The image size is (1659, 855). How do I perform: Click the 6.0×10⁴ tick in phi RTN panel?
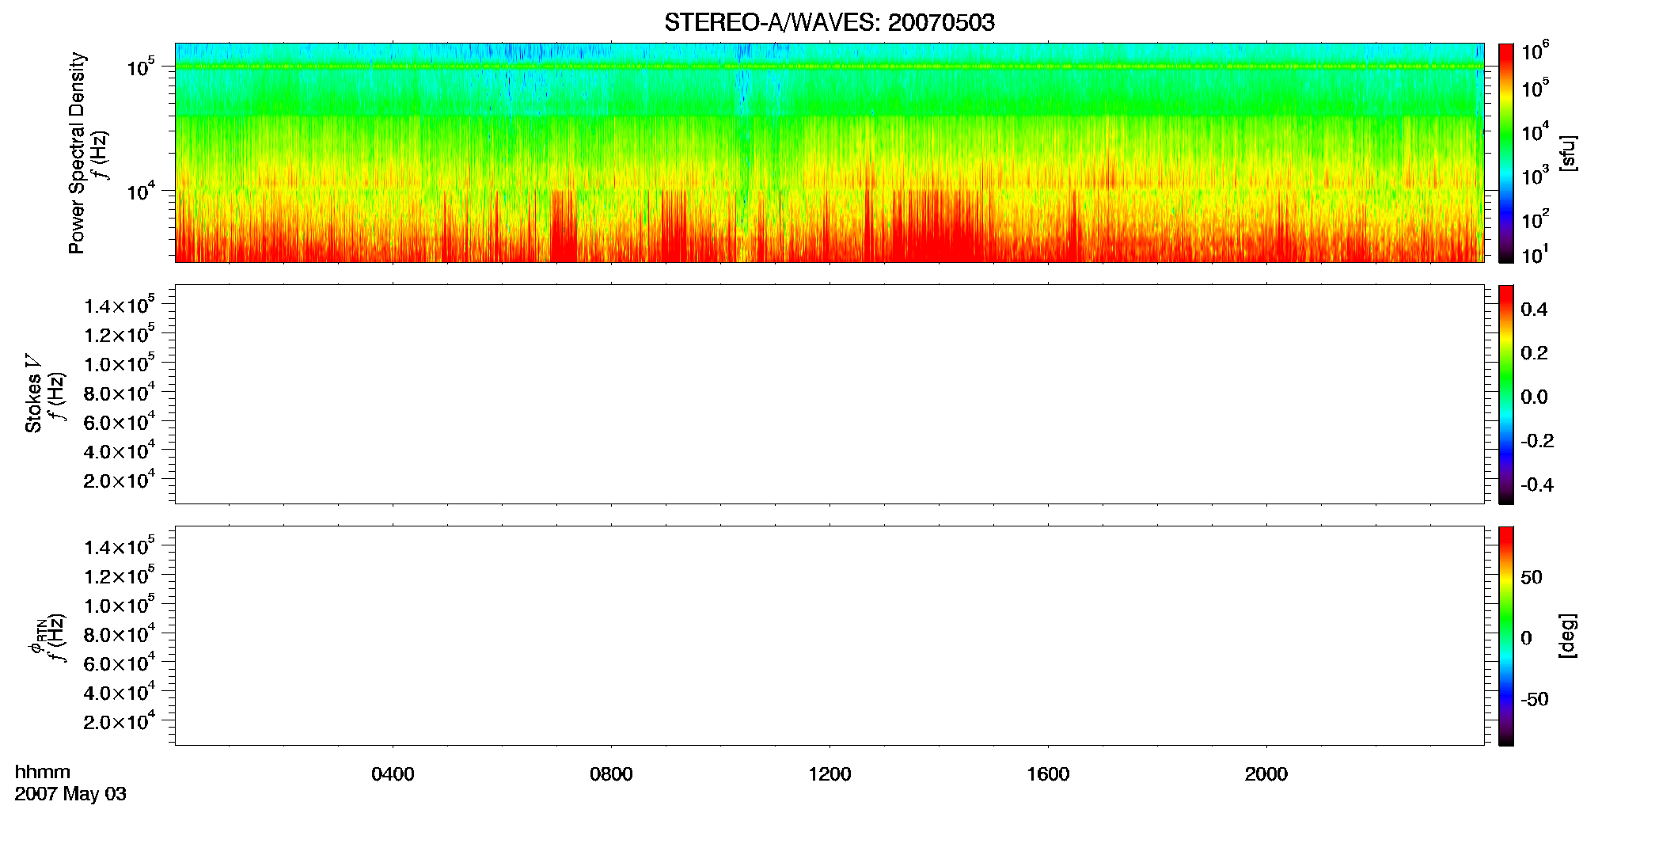[x=119, y=662]
